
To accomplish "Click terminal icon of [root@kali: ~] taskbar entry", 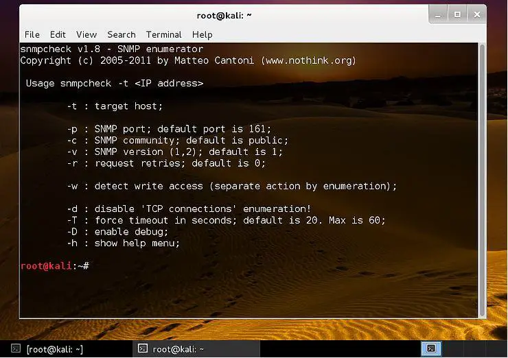I will (x=16, y=348).
